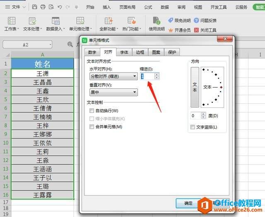The height and width of the screenshot is (217, 265).
Task: Close the 单元格格式 dialog
Action: [225, 39]
